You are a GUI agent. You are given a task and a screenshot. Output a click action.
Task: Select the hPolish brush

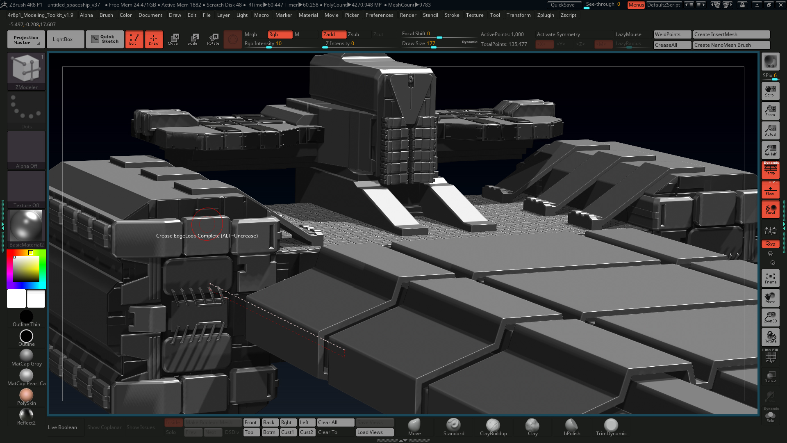(572, 427)
